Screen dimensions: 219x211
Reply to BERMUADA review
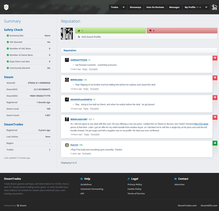[x=86, y=89]
